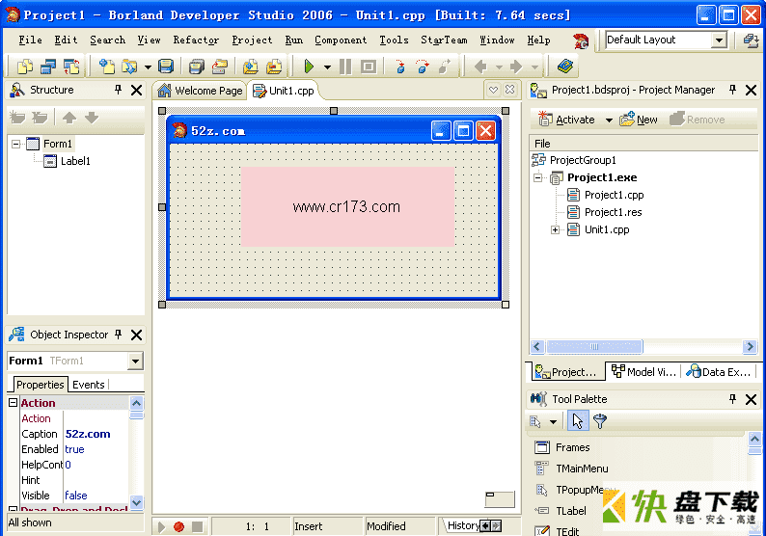Click the Save desktop layout icon
Viewport: 766px width, 536px height.
point(751,40)
